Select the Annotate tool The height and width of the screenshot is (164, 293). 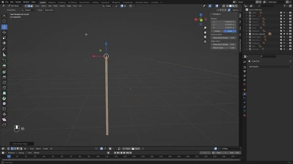[4, 49]
